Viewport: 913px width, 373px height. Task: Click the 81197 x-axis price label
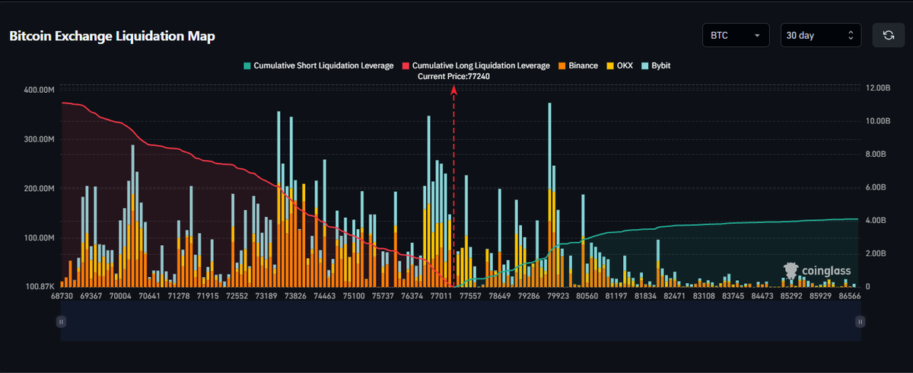click(x=616, y=295)
